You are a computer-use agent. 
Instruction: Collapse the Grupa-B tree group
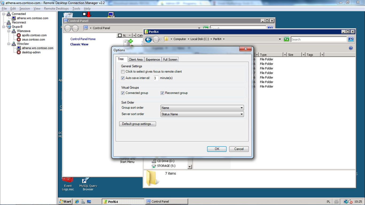(x=4, y=27)
